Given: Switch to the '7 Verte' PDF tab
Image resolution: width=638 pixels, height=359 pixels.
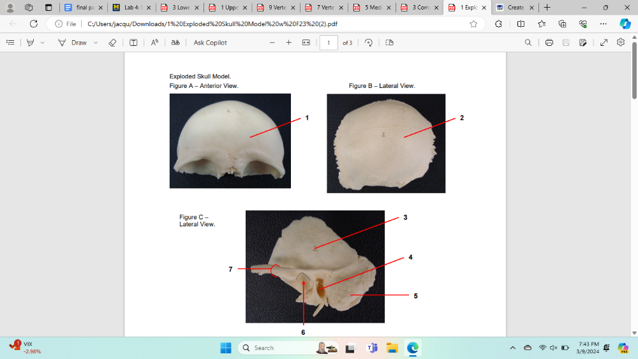Looking at the screenshot, I should point(324,8).
